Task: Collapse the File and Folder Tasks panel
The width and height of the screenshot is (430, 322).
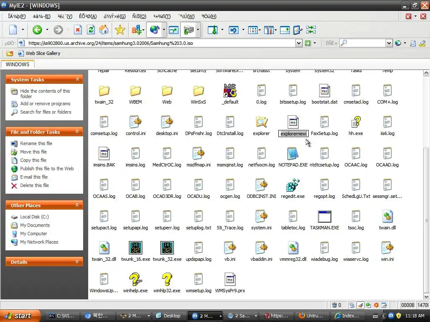Action: (77, 132)
